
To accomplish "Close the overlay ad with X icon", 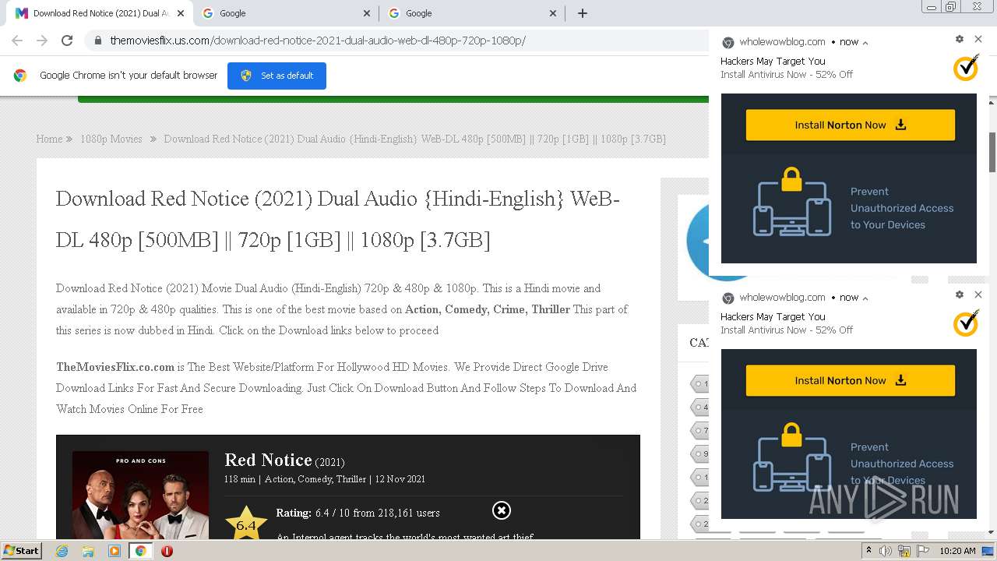I will click(502, 510).
